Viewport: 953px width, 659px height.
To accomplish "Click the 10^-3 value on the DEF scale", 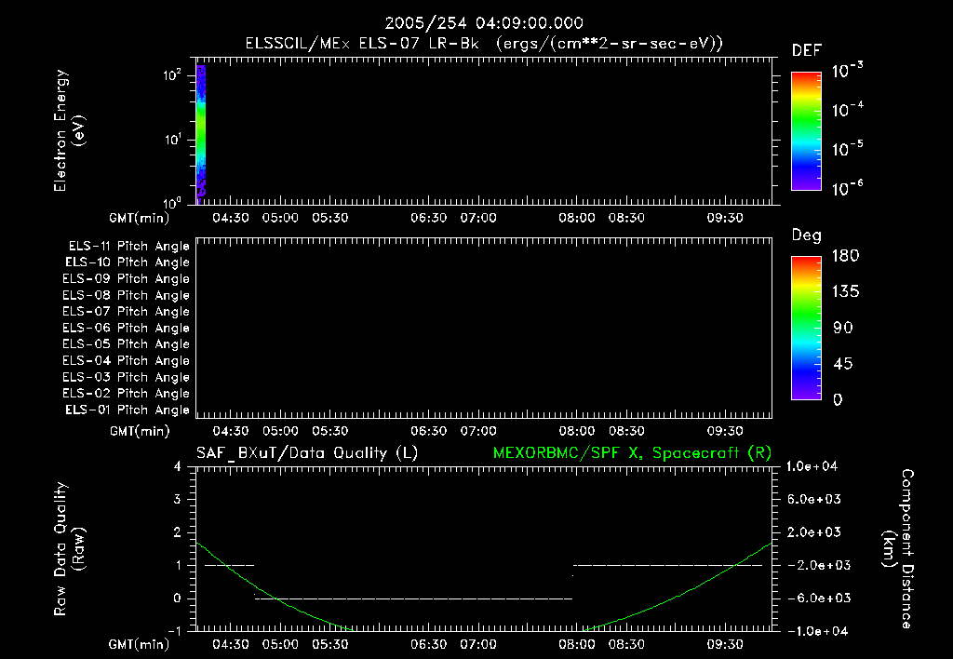I will 847,70.
